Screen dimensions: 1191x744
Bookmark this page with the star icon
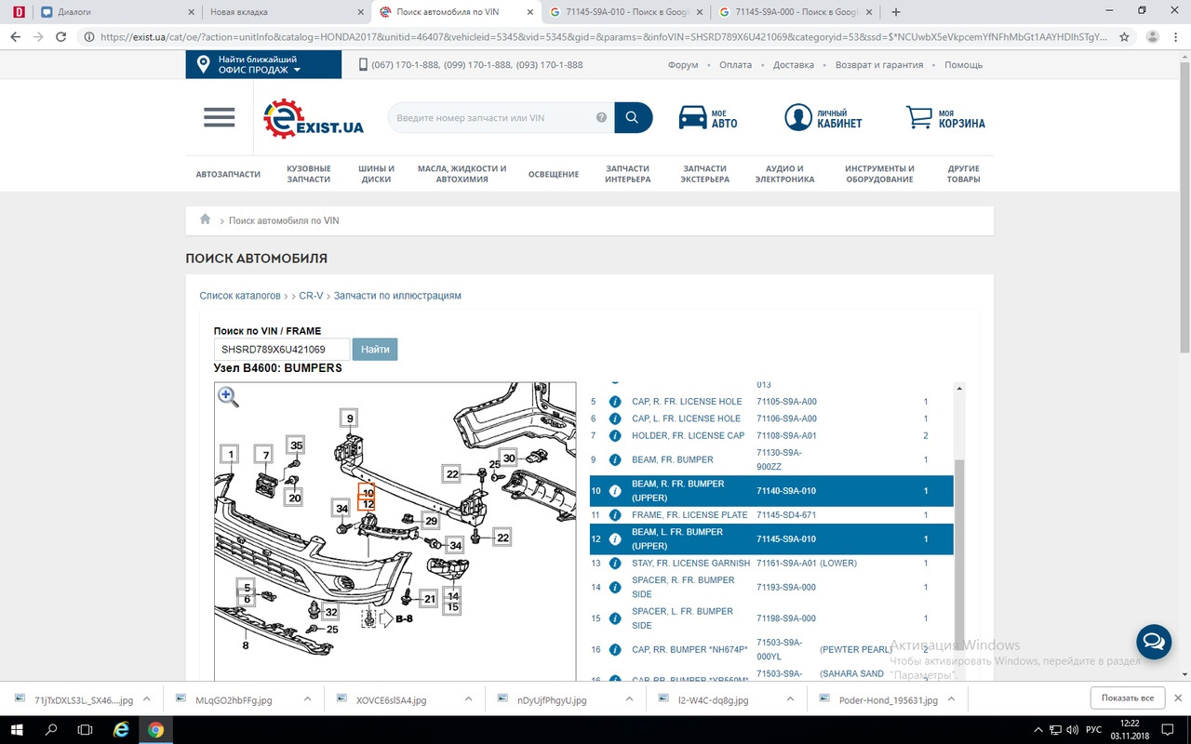click(x=1124, y=37)
